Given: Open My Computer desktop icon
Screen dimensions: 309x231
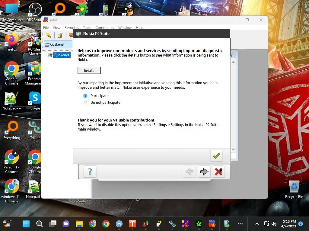Looking at the screenshot, I should (x=12, y=13).
